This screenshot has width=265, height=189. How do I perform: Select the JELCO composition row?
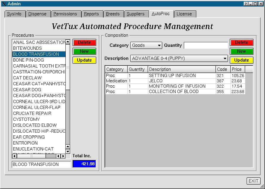[175, 81]
